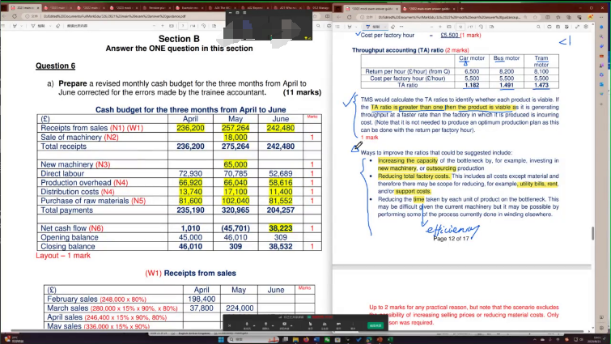
Task: Click the green button in bottom meeting toolbar
Action: pyautogui.click(x=376, y=325)
